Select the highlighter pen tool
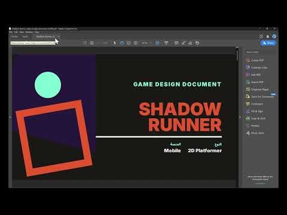This screenshot has height=215, width=287. click(x=184, y=43)
